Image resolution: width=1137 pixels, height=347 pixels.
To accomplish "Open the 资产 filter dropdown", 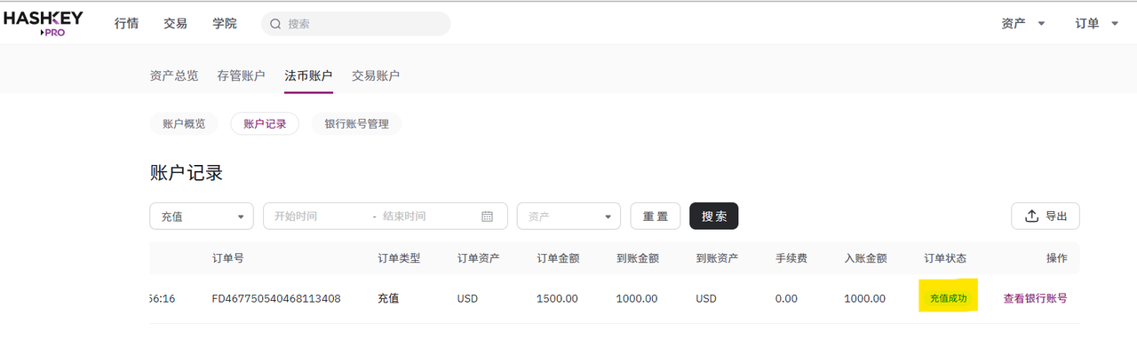I will click(x=568, y=217).
